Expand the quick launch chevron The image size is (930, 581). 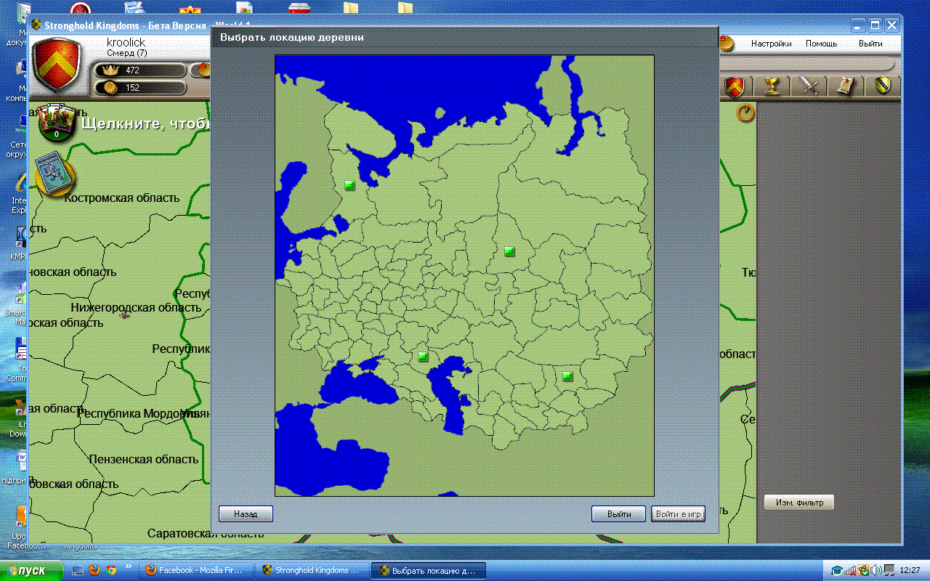(129, 566)
